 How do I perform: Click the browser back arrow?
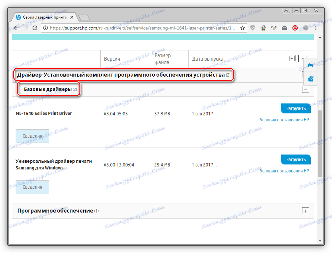pos(16,28)
